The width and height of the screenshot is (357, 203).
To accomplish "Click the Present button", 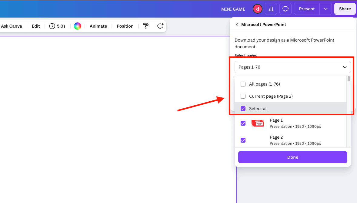I will [307, 9].
